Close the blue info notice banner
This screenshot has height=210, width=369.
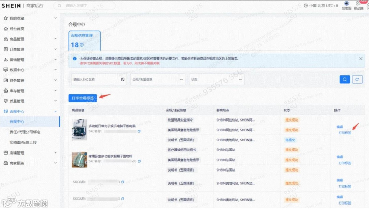[x=361, y=59]
